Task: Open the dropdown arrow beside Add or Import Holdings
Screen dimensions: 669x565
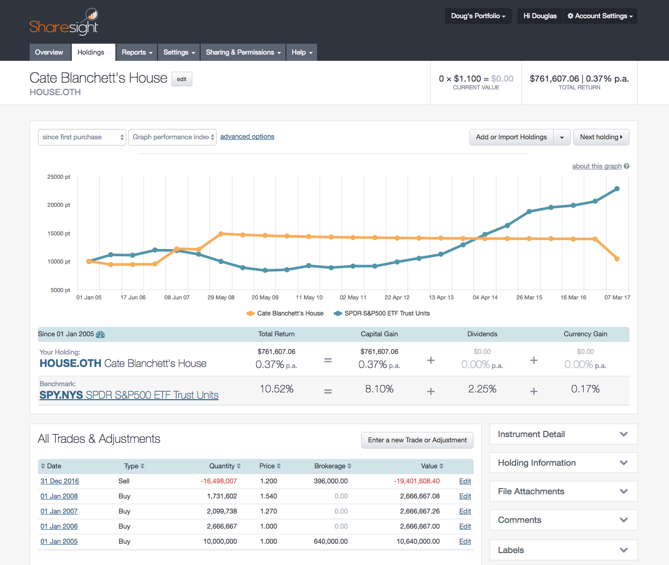Action: 562,137
